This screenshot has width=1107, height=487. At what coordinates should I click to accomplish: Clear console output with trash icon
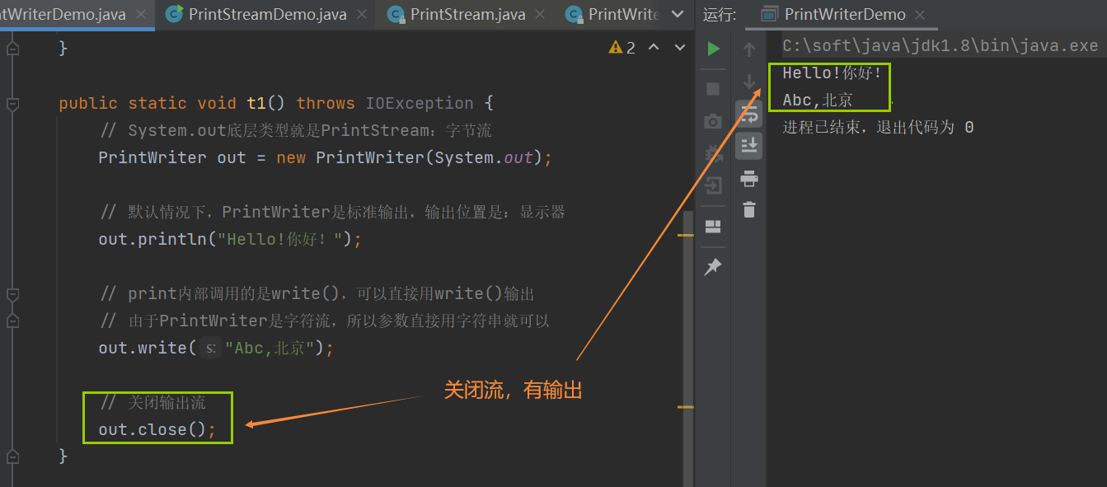tap(749, 210)
